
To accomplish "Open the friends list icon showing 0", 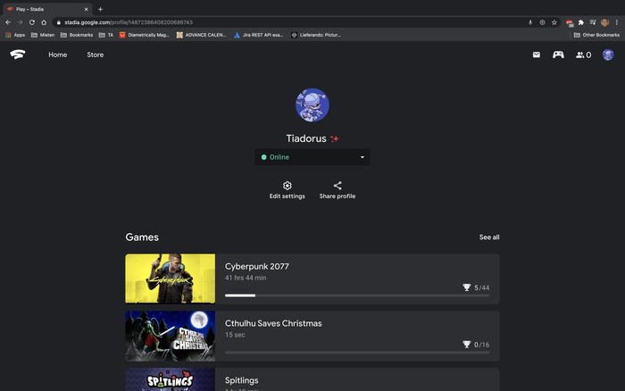I will point(583,55).
